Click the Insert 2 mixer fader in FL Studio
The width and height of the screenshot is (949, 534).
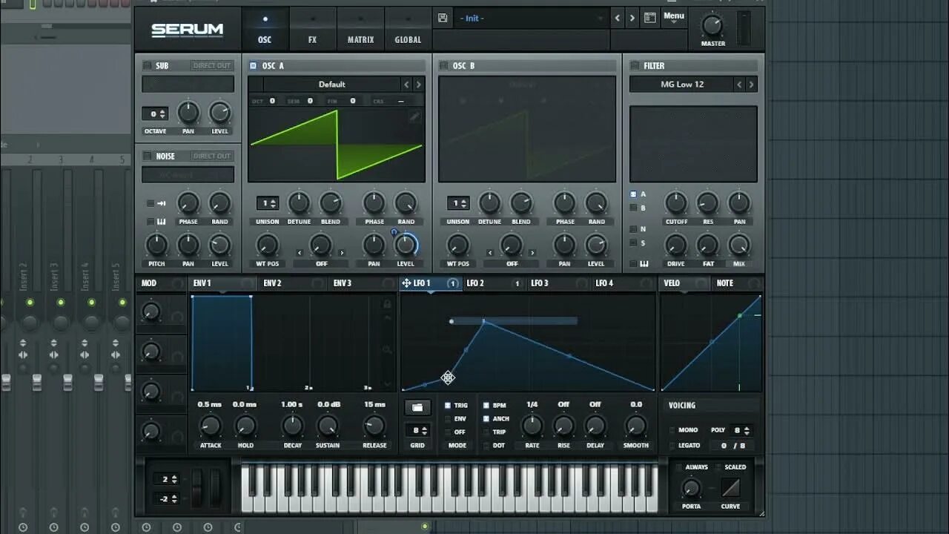(37, 382)
